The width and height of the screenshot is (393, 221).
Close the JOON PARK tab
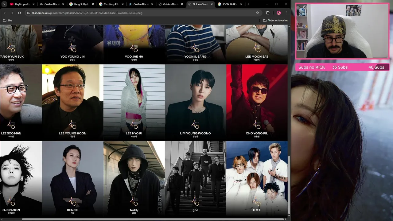click(241, 4)
